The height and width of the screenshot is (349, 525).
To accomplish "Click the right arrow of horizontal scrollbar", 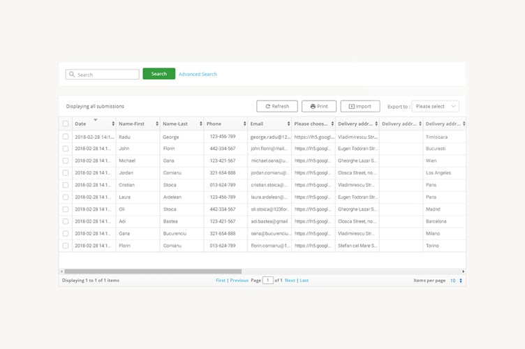I will point(464,272).
